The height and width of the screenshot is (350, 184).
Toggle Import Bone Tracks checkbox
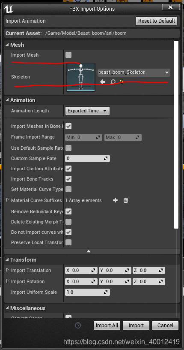[x=68, y=179]
